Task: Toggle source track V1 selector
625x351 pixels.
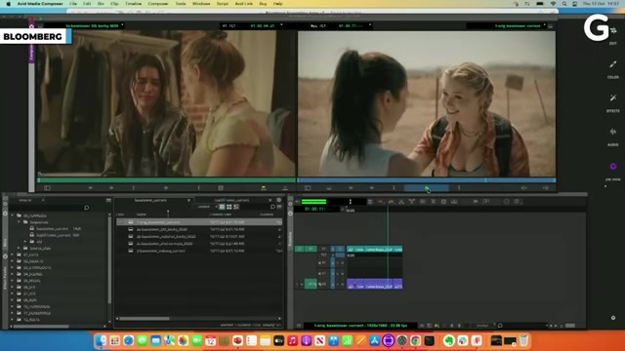Action: 311,250
